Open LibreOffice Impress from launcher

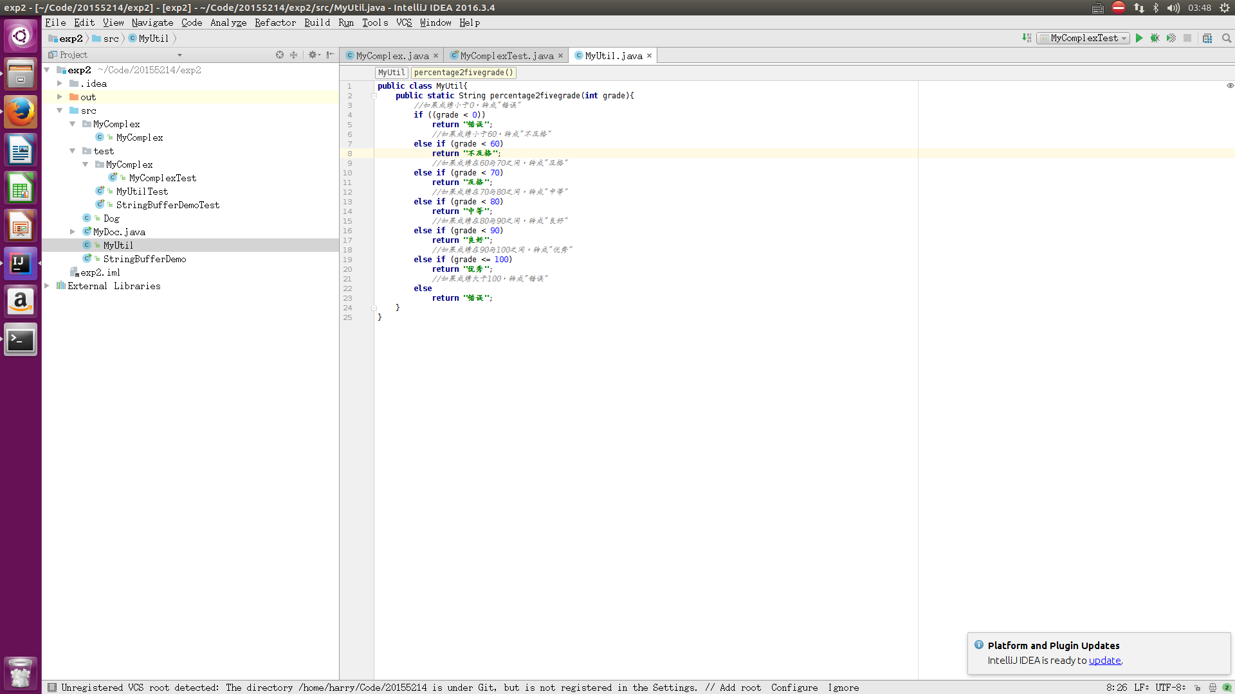21,226
